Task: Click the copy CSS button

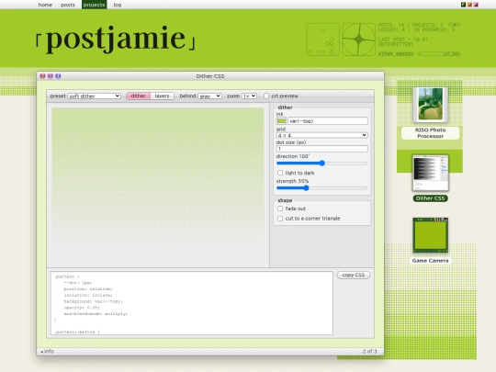Action: pos(354,276)
